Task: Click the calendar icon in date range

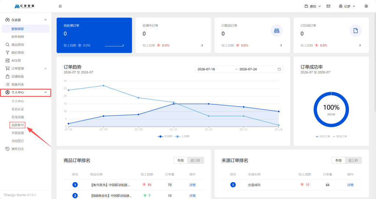Action: (x=279, y=69)
